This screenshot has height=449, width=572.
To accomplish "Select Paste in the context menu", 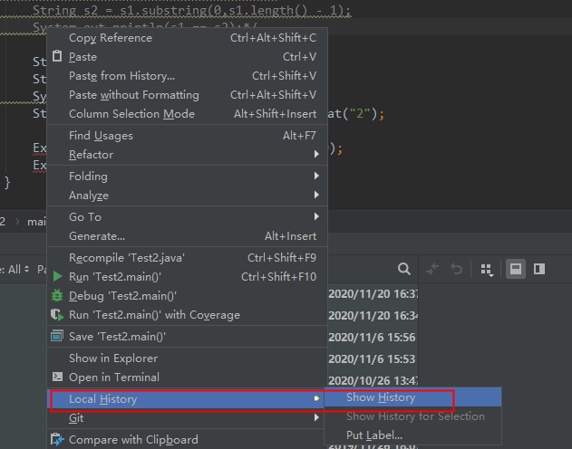I will tap(187, 57).
